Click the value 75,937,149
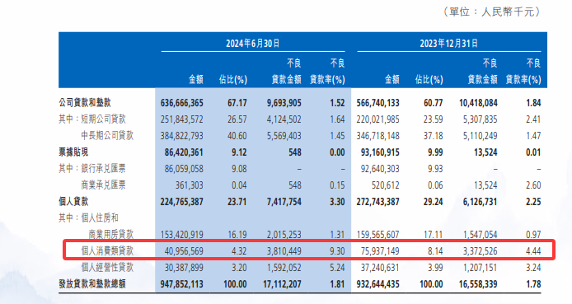Screen dimensions: 572x304 click(x=380, y=251)
